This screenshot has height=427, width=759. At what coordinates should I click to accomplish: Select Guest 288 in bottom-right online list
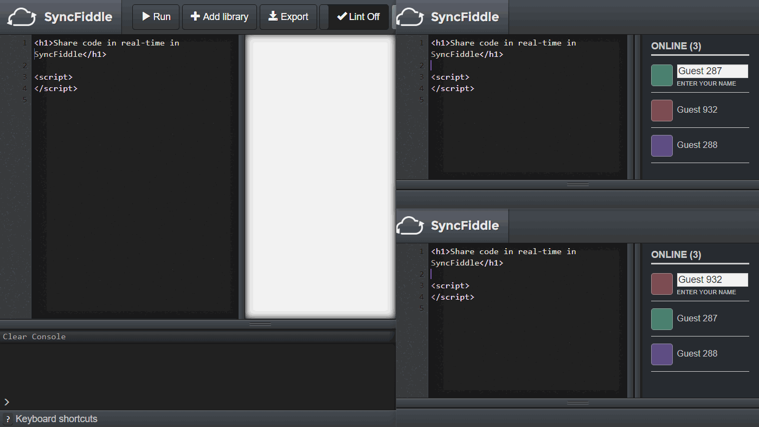697,353
